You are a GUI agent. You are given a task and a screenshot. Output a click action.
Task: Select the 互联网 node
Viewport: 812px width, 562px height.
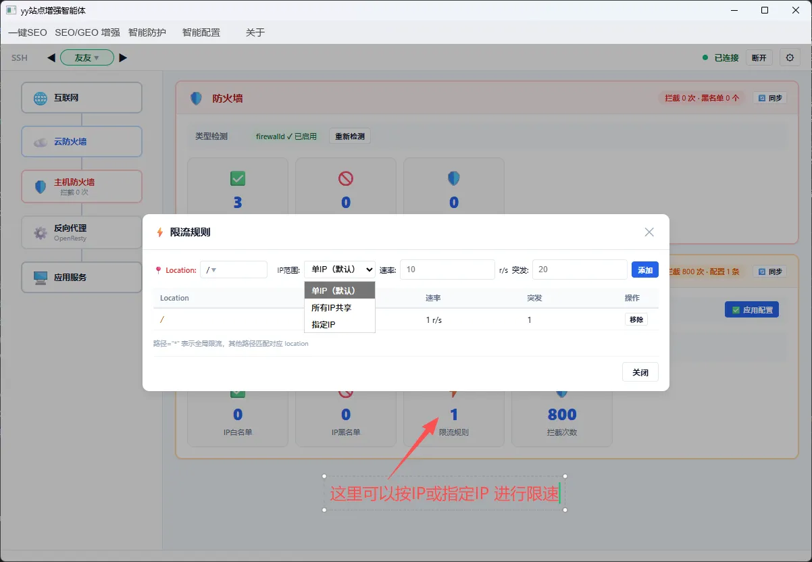(82, 98)
